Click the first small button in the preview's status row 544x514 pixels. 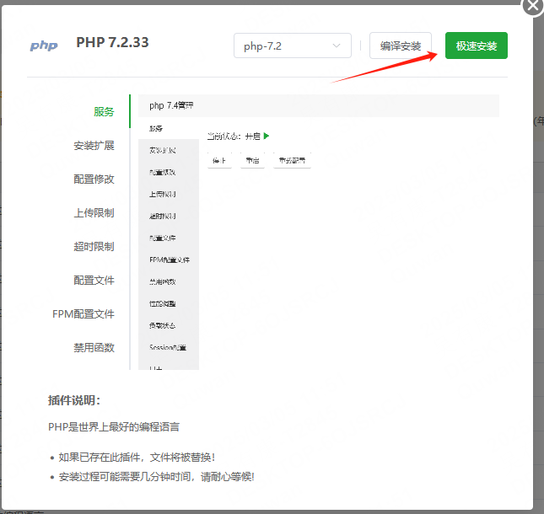point(219,160)
